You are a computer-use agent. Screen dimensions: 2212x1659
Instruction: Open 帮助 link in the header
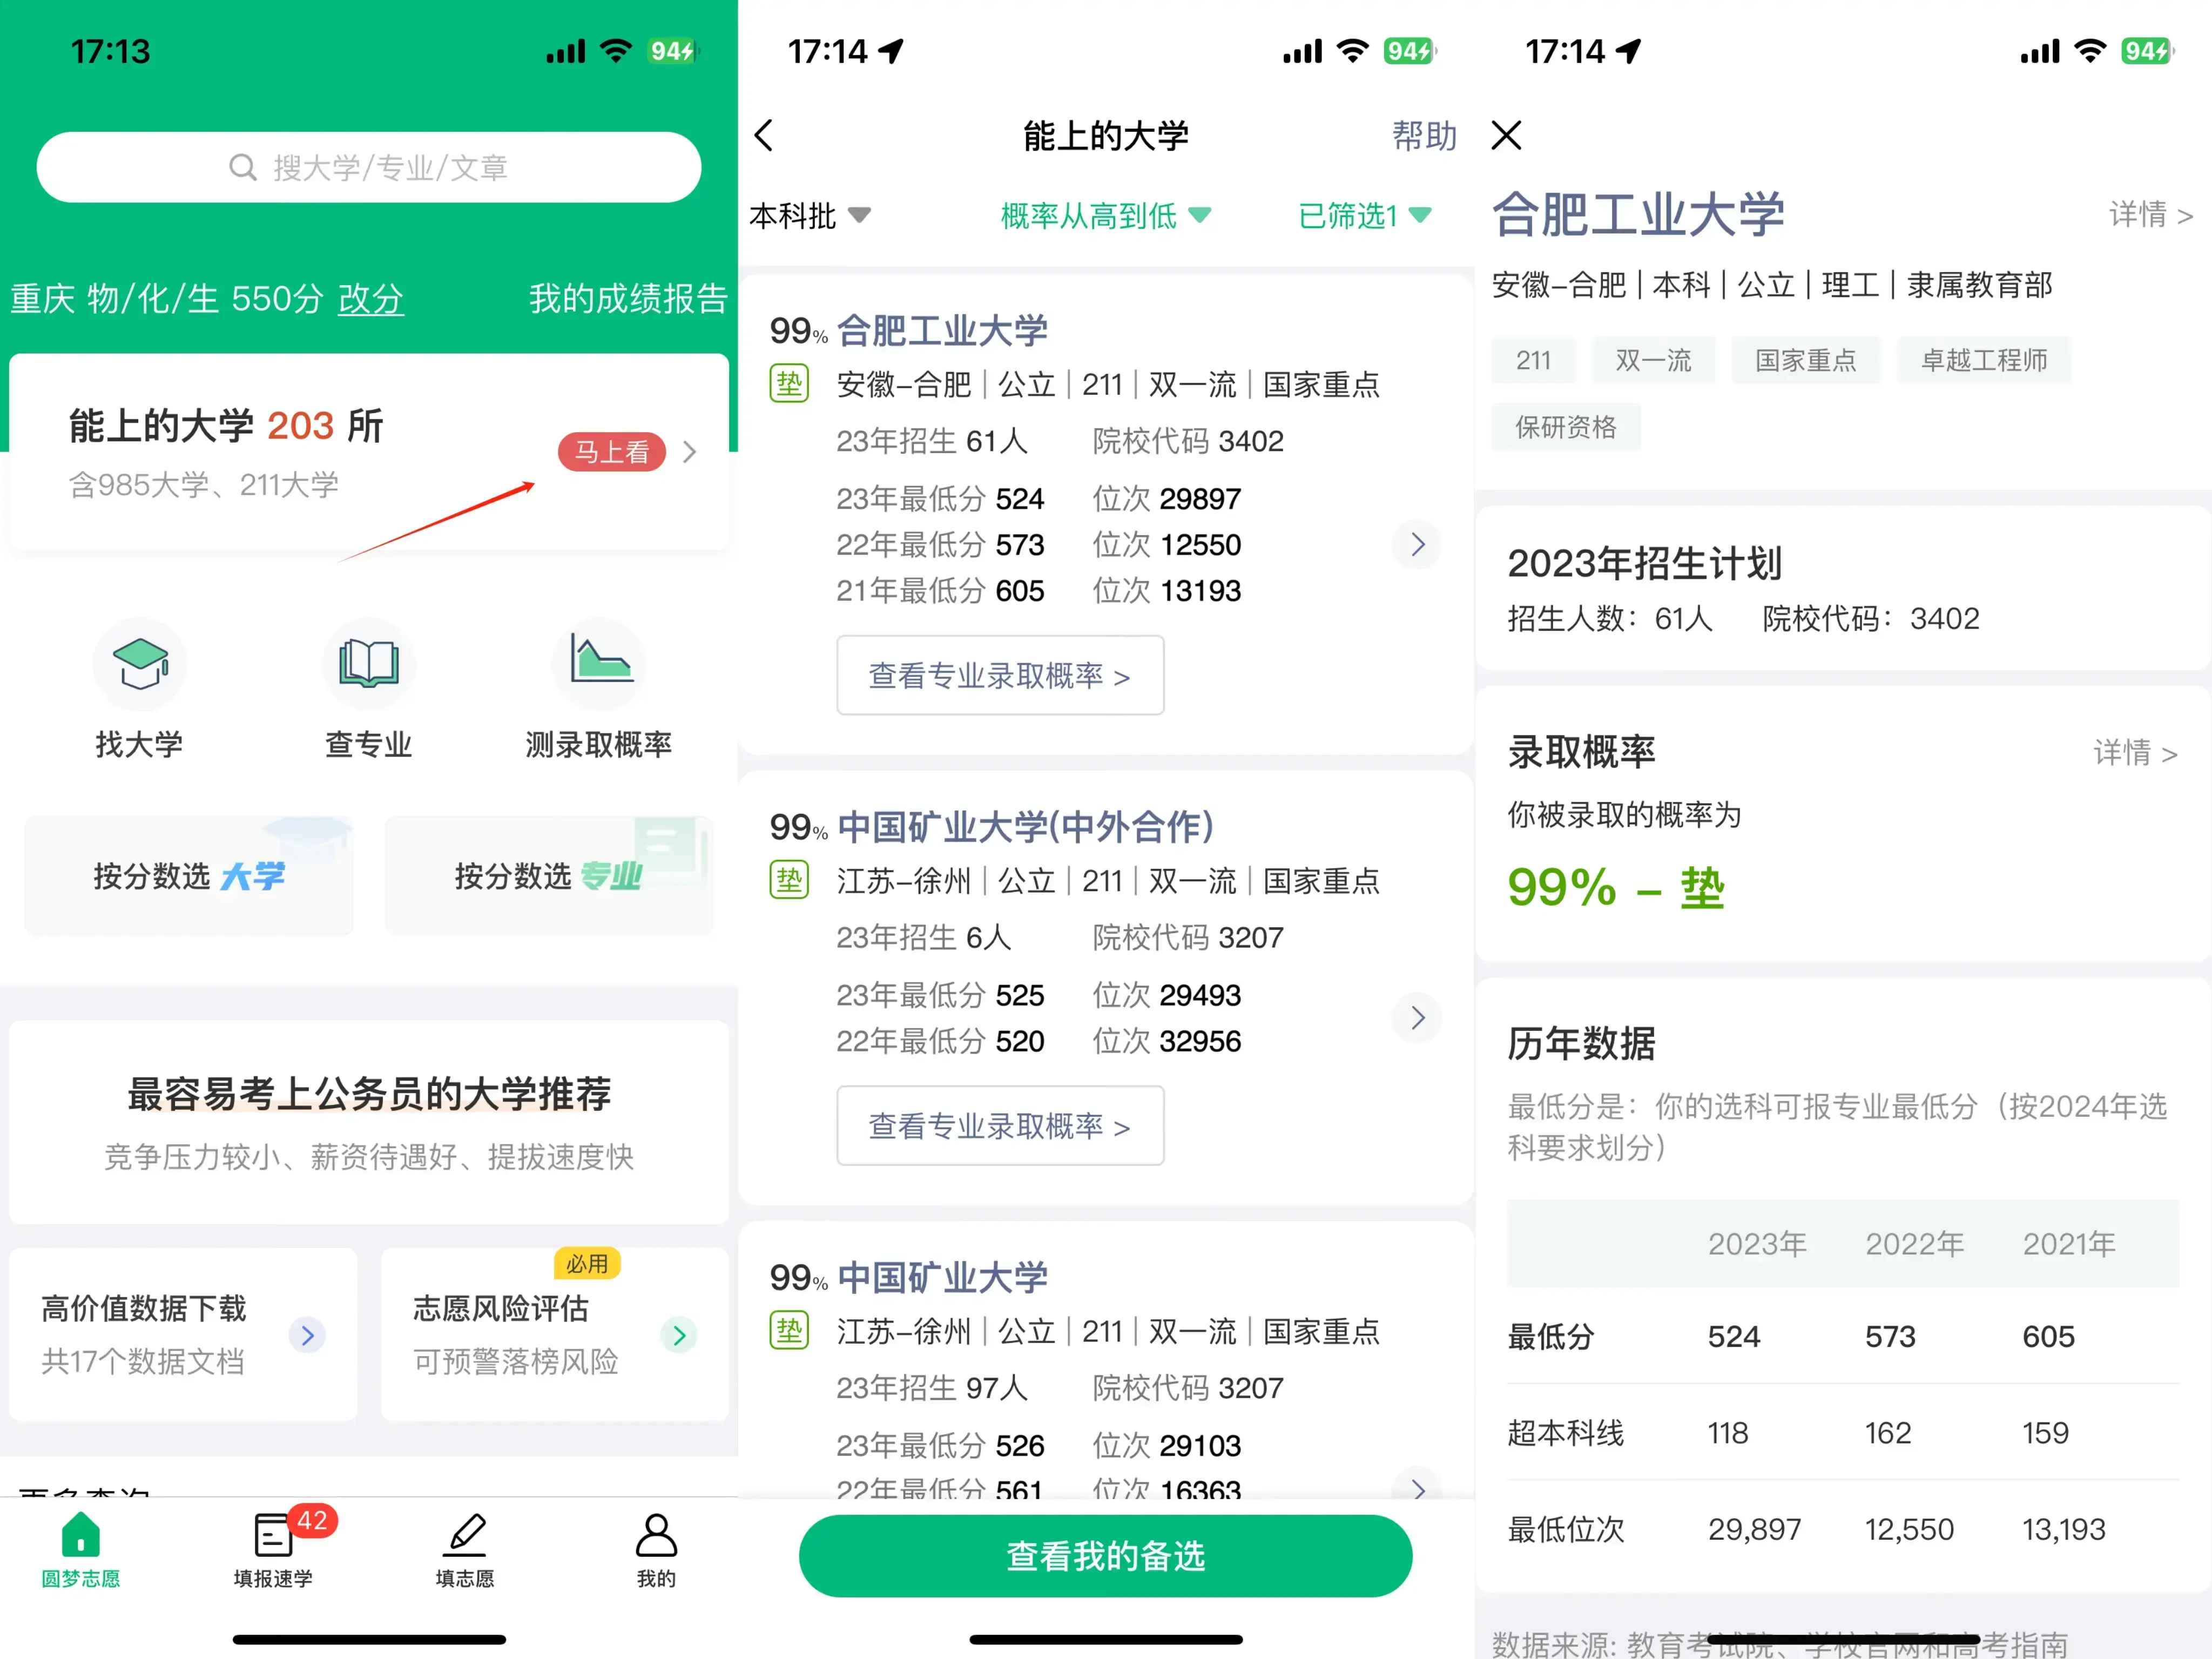pos(1424,135)
